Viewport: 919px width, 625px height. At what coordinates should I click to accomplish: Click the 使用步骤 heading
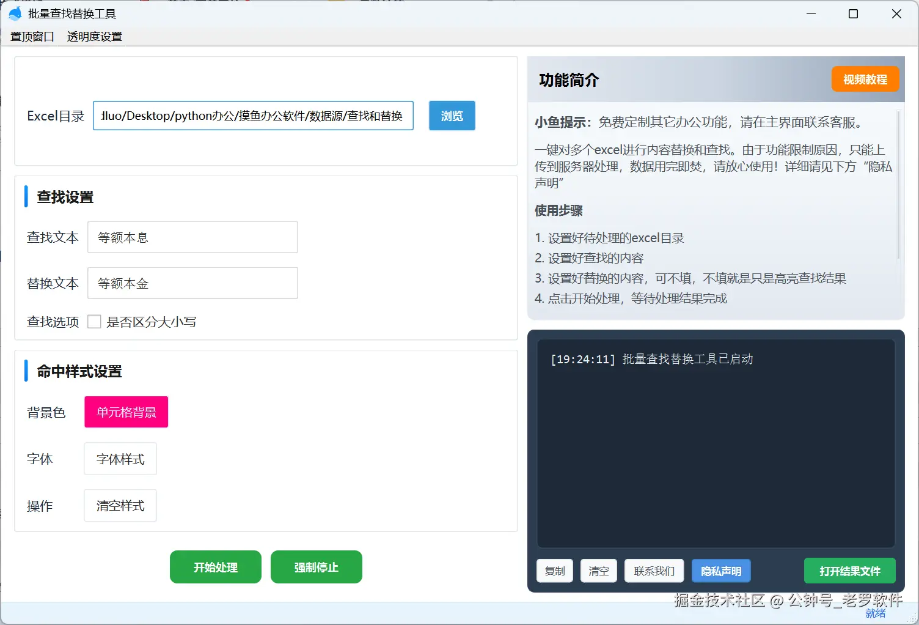(x=558, y=210)
